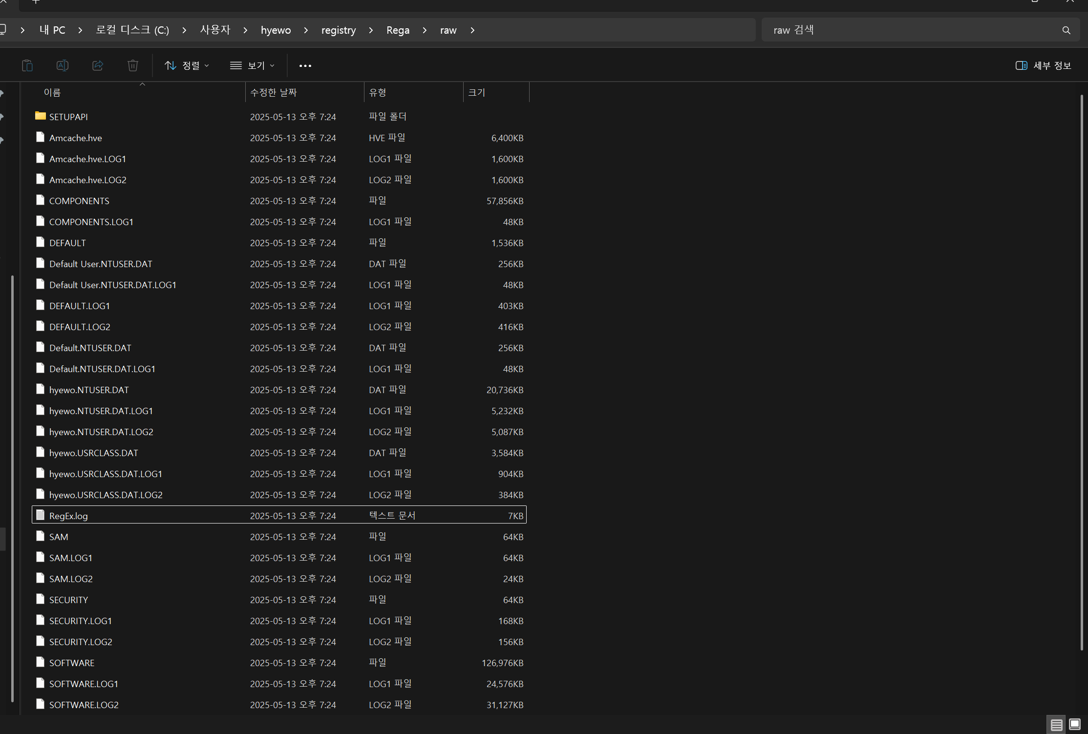Click the paste clipboard toolbar icon
The image size is (1088, 734).
point(27,65)
